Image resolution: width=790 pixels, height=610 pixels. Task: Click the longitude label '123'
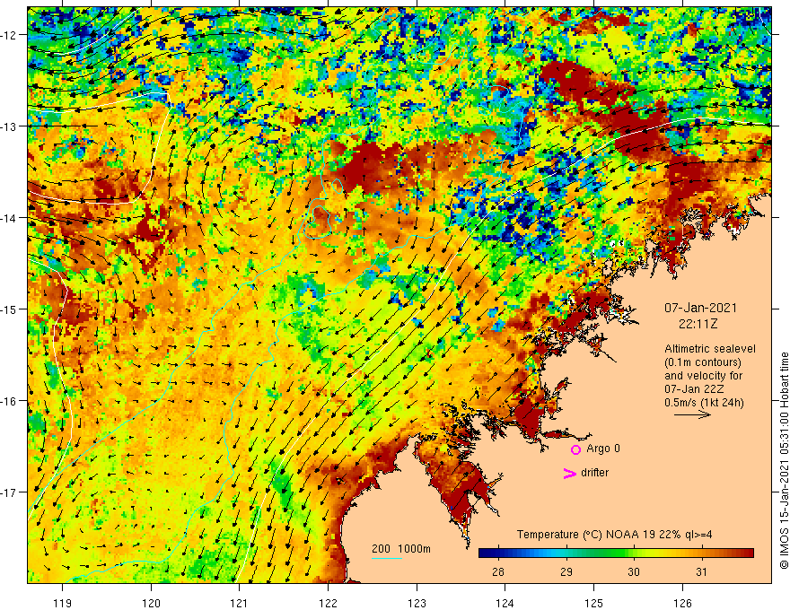point(417,604)
